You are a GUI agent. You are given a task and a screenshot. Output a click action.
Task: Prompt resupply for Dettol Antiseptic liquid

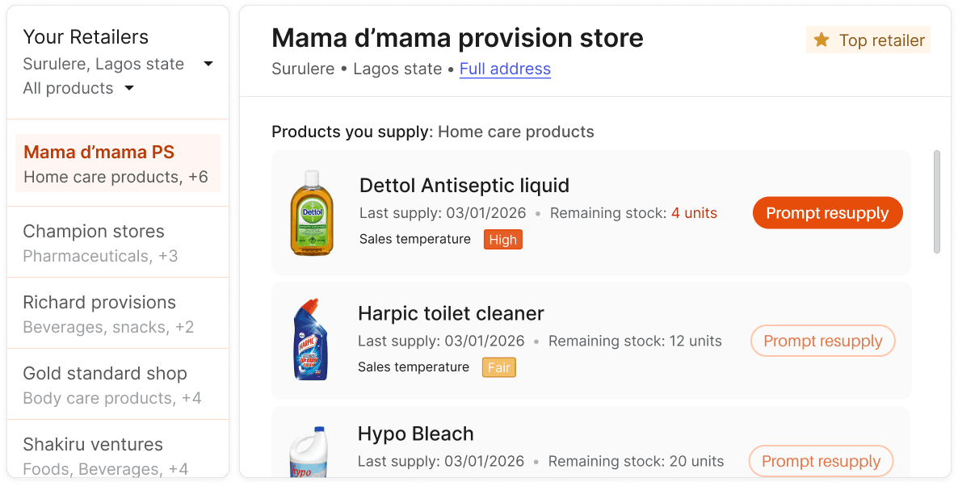tap(827, 212)
